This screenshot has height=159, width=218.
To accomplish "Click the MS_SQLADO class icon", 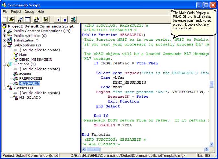I will point(16,97).
